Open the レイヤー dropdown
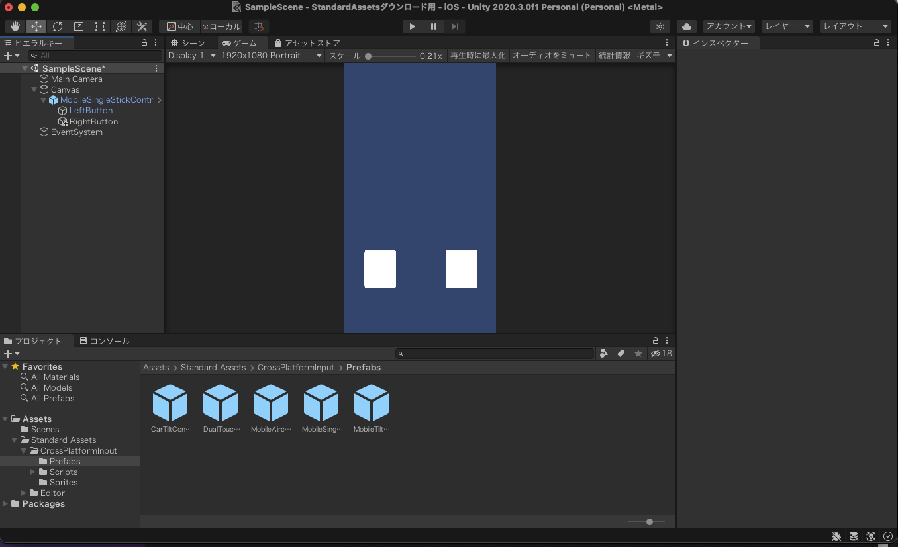Viewport: 898px width, 547px height. (x=787, y=26)
